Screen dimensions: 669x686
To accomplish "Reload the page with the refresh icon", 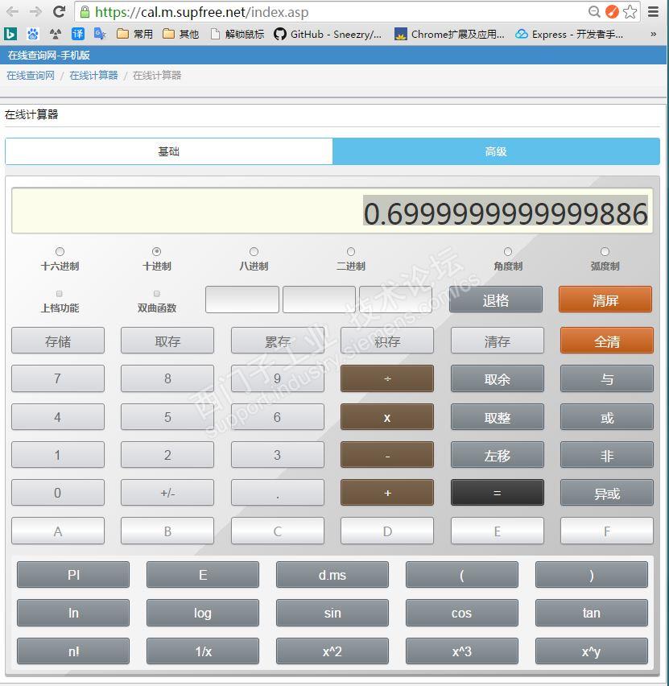I will point(59,11).
